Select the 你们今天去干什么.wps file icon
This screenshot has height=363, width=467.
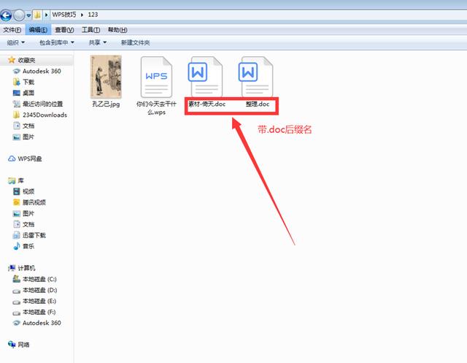[x=156, y=77]
